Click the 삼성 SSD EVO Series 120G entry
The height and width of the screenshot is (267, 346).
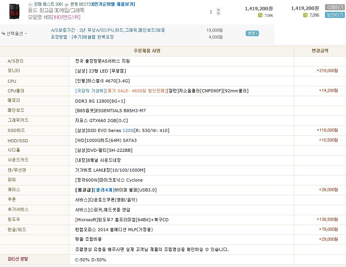point(122,130)
